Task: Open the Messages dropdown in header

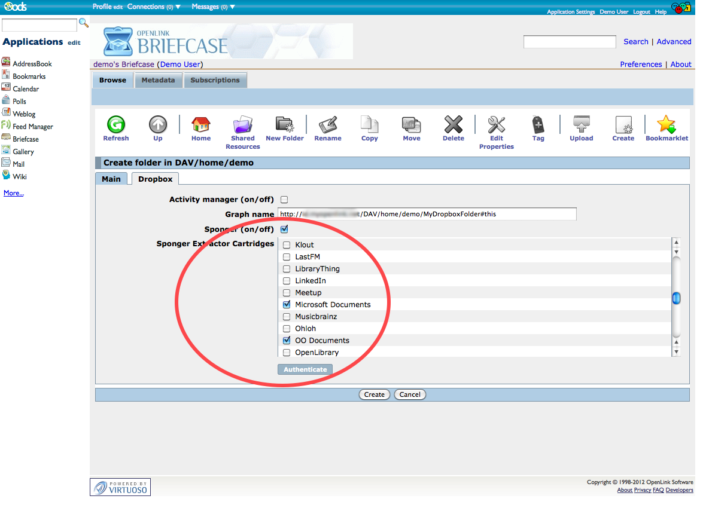Action: coord(232,7)
